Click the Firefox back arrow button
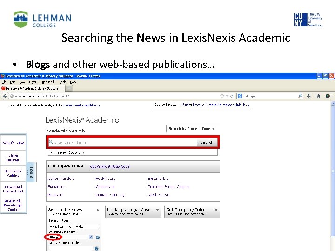This screenshot has width=335, height=251. (x=5, y=96)
